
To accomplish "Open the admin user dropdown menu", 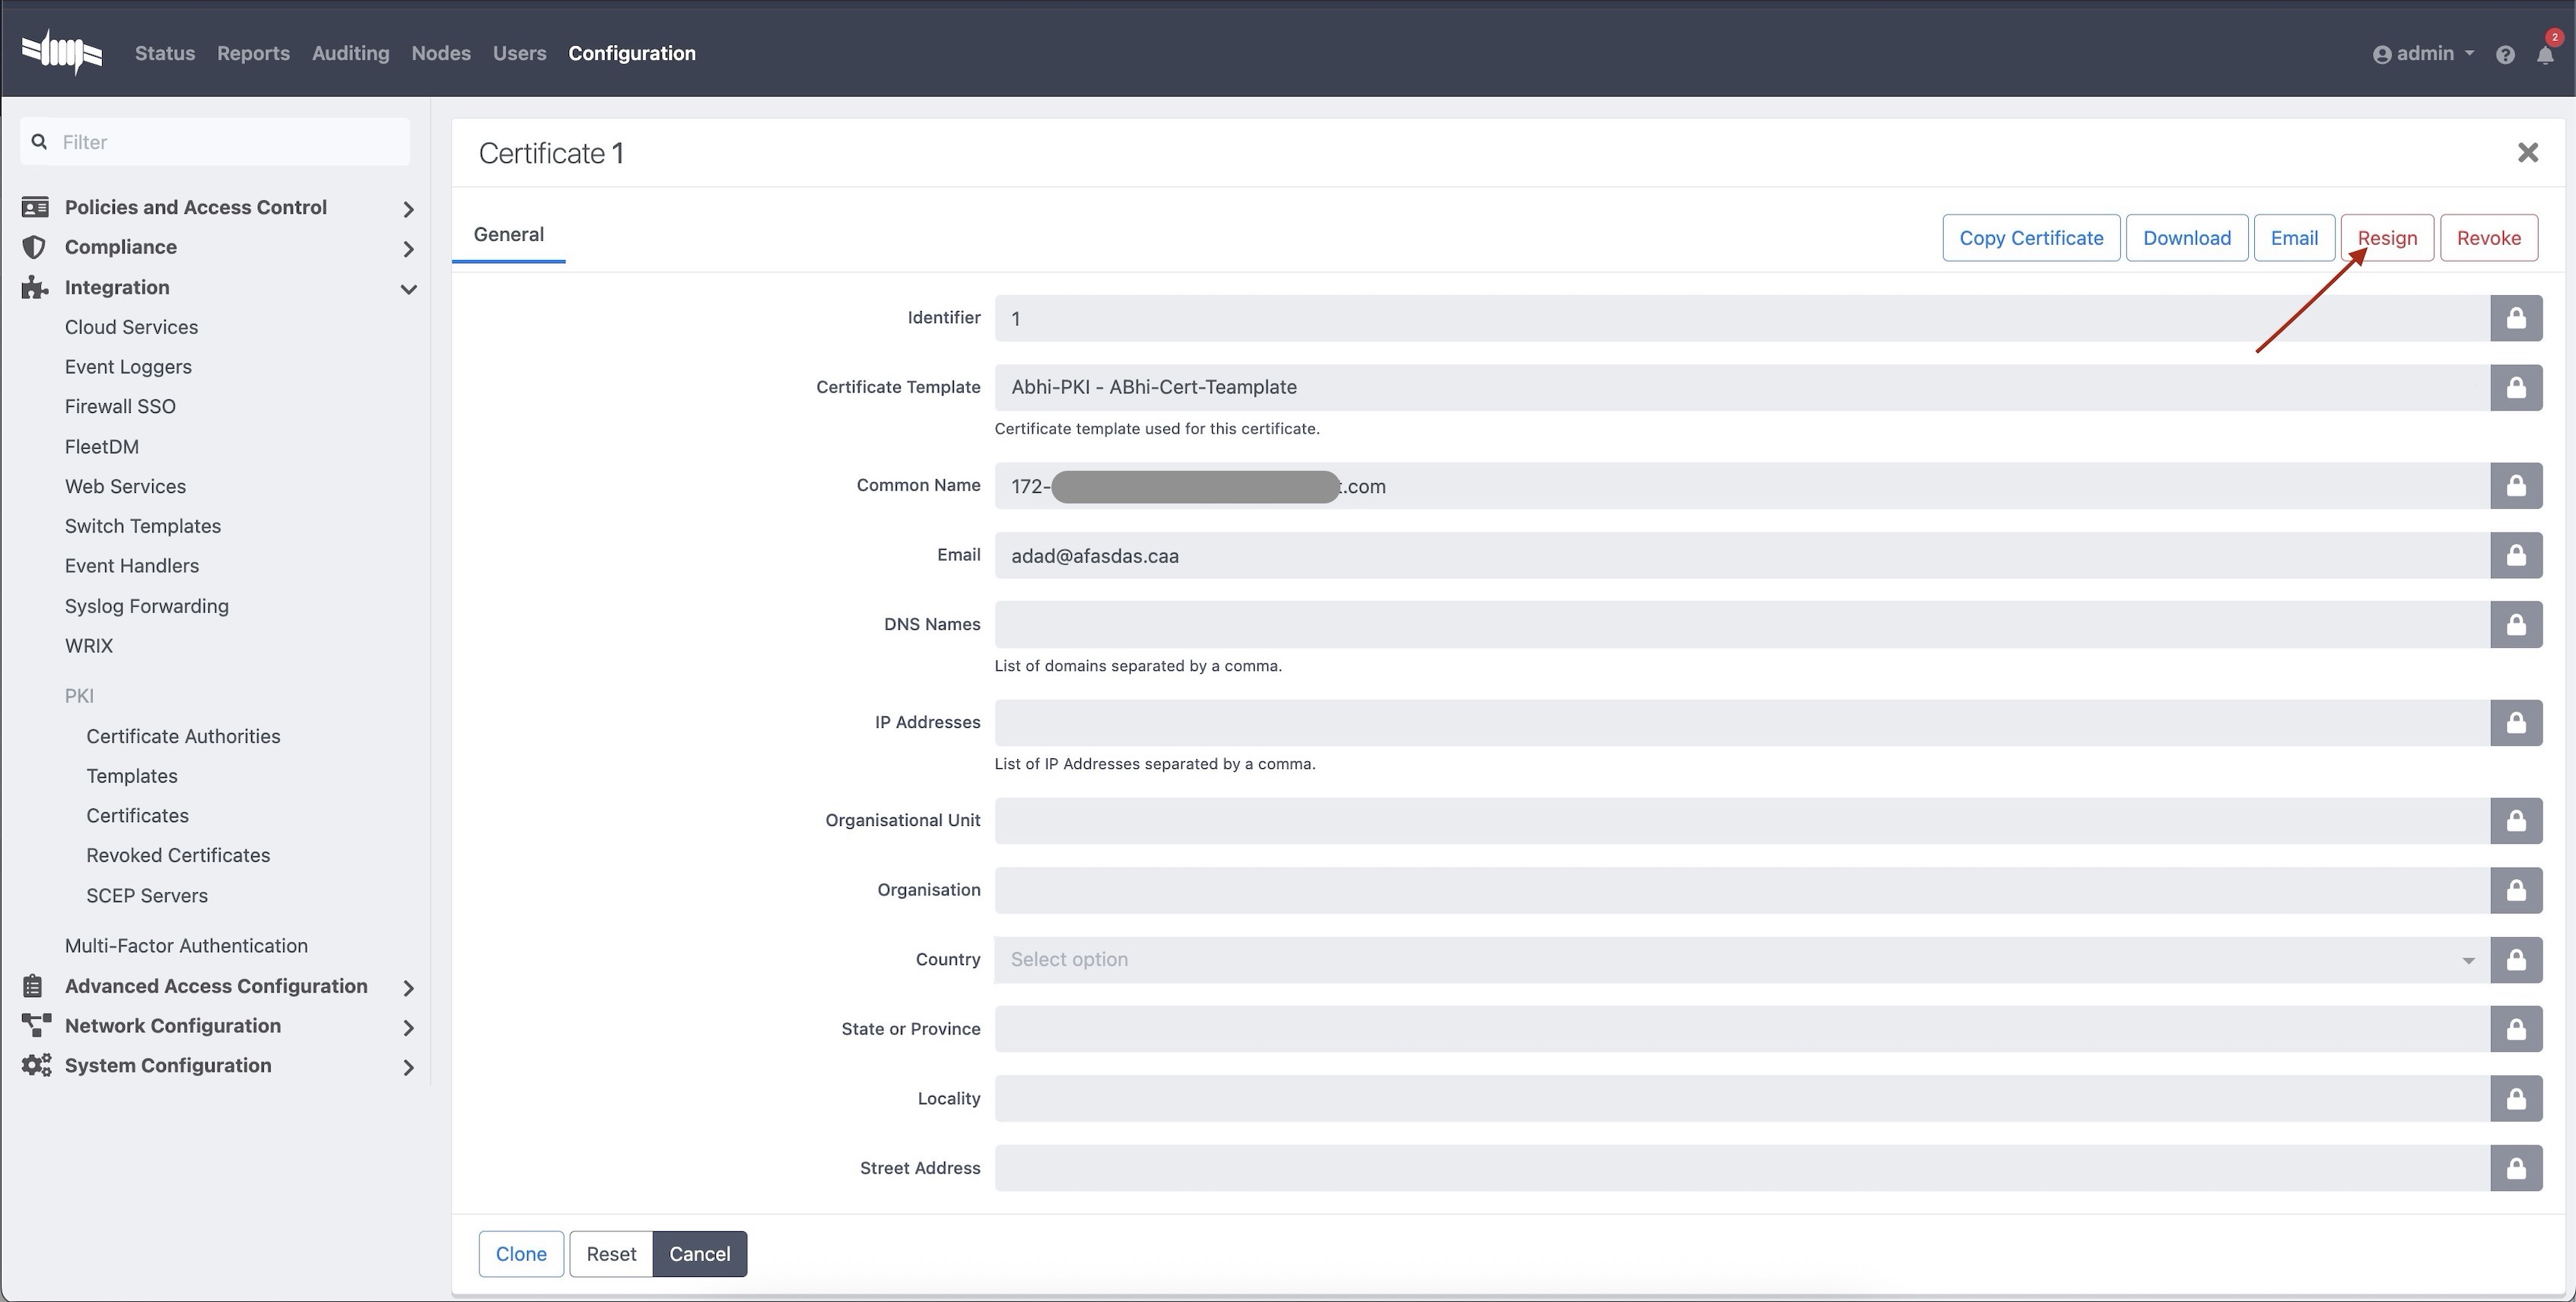I will [x=2423, y=54].
